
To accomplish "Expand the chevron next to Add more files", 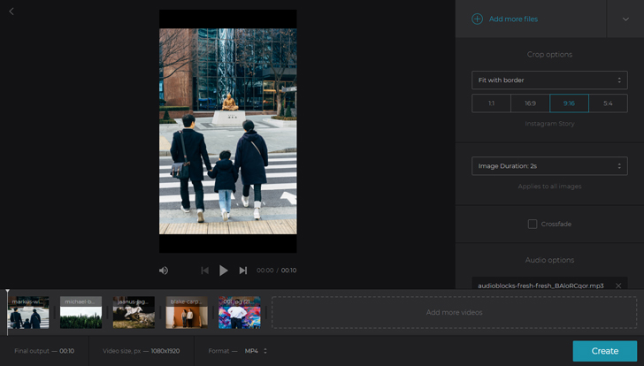I will (x=625, y=19).
